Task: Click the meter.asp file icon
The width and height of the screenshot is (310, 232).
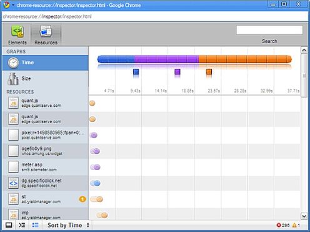Action: click(13, 167)
